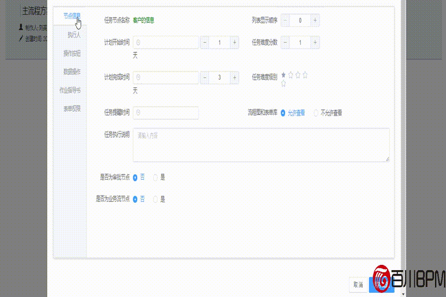Select 否 for 是否为审批节点
446x297 pixels.
tap(139, 177)
